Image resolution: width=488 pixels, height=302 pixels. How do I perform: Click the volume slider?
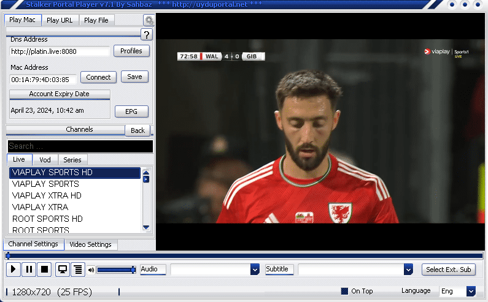115,270
